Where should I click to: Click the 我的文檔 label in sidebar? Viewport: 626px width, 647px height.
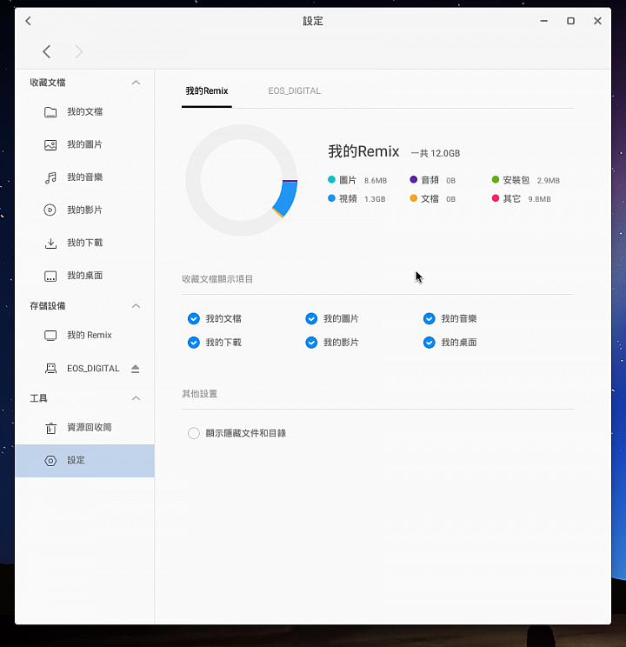click(85, 112)
